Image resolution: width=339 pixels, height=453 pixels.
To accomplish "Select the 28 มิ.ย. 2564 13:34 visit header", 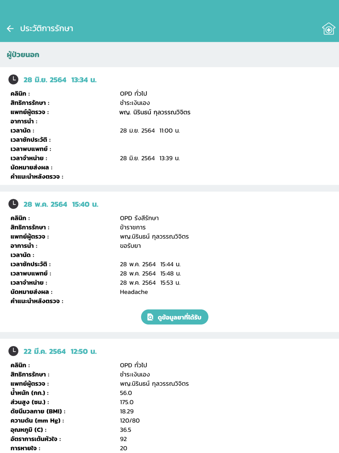I will point(60,80).
